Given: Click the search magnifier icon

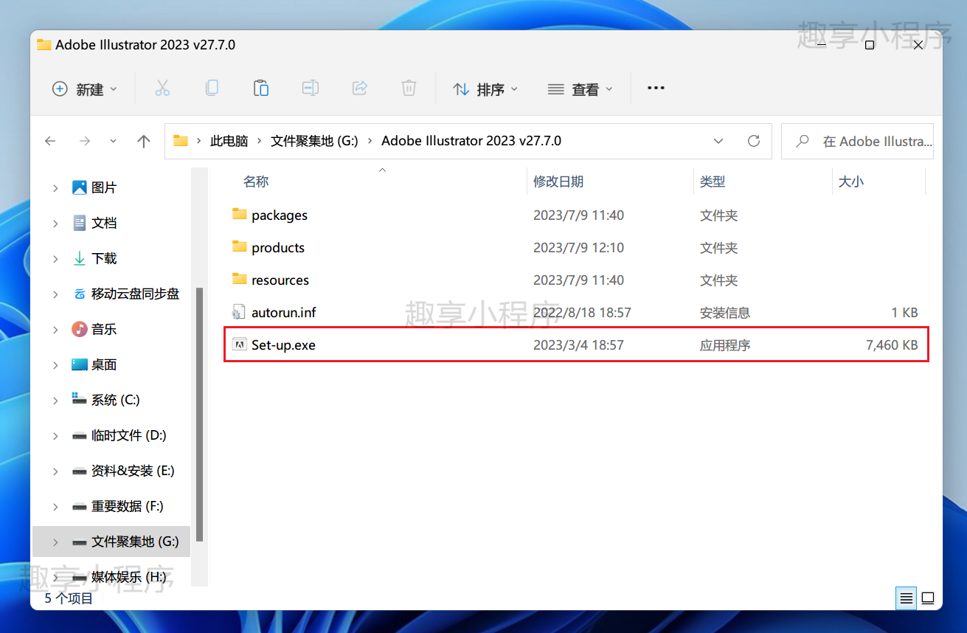Looking at the screenshot, I should [x=803, y=141].
